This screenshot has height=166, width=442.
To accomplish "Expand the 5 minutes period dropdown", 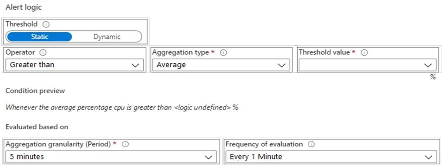I will pyautogui.click(x=111, y=157).
